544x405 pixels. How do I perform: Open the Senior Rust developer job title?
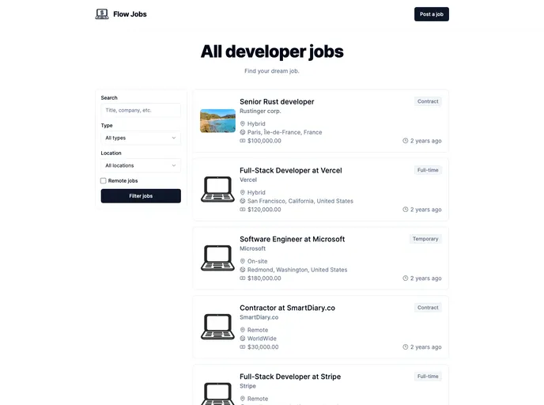tap(277, 102)
